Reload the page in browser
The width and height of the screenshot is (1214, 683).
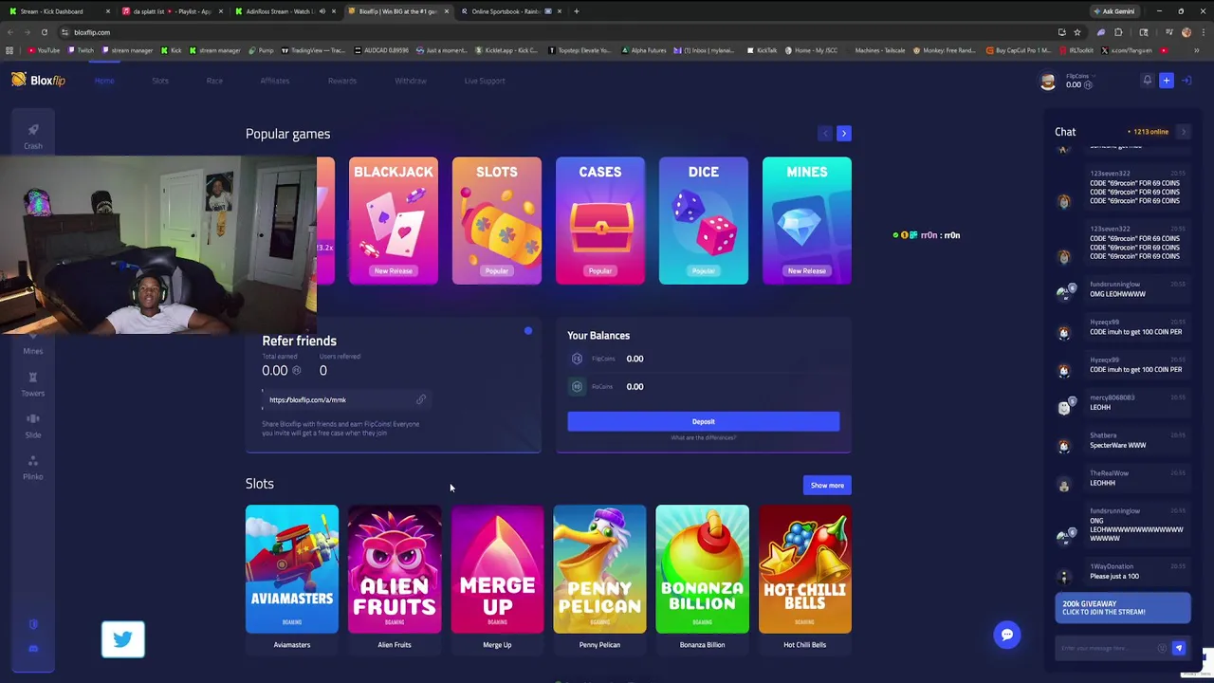(x=44, y=32)
